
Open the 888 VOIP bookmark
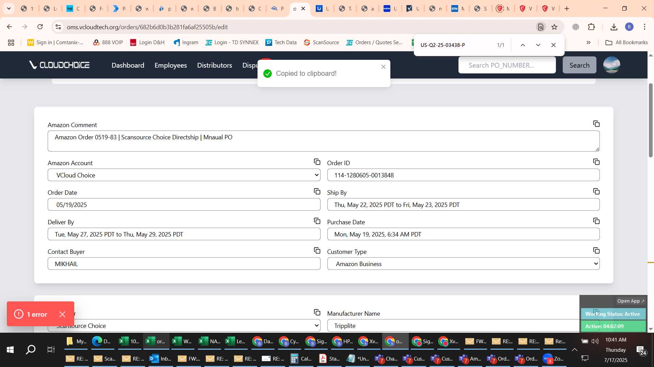click(x=108, y=42)
